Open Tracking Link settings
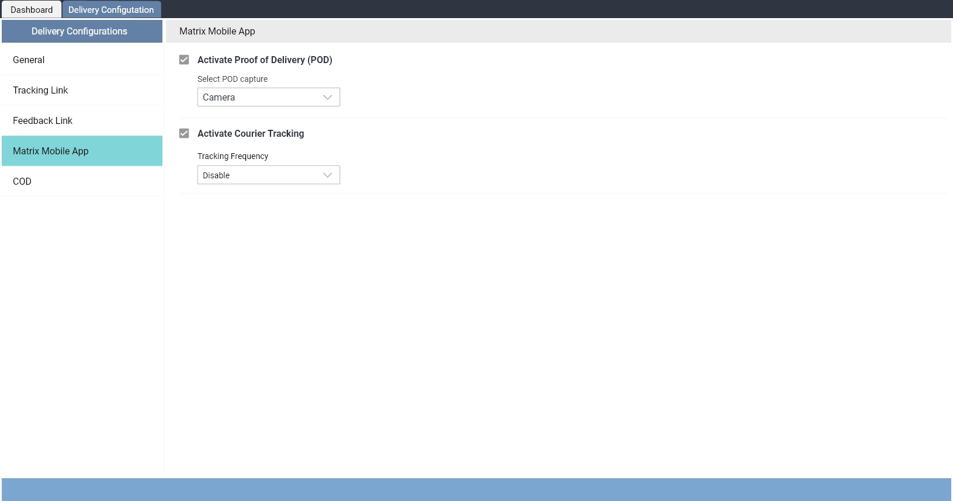The width and height of the screenshot is (953, 501). (82, 90)
